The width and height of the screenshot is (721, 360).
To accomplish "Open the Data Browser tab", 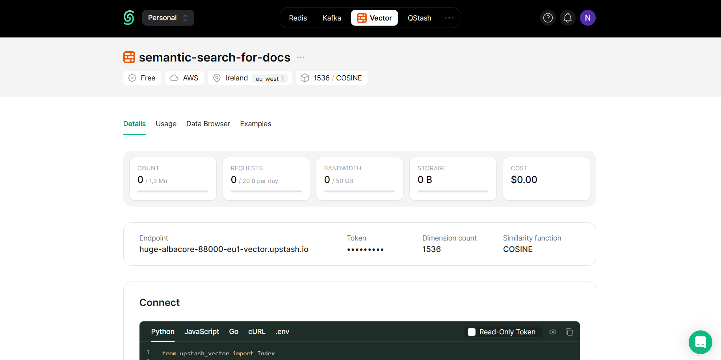I will 208,124.
